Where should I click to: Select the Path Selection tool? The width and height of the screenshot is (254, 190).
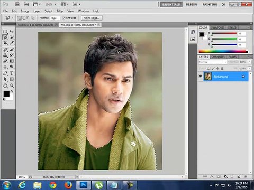[x=5, y=79]
